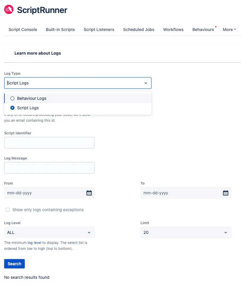
Task: Open the Scheduled Jobs tab
Action: (x=139, y=30)
